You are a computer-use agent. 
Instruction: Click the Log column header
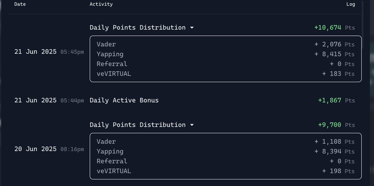pos(351,4)
